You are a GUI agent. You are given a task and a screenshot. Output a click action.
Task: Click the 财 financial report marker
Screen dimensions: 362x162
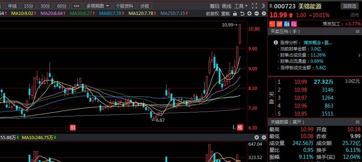click(73, 128)
